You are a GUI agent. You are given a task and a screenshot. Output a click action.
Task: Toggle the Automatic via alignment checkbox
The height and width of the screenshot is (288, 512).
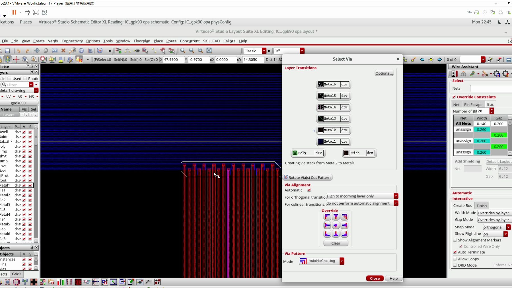pos(309,190)
